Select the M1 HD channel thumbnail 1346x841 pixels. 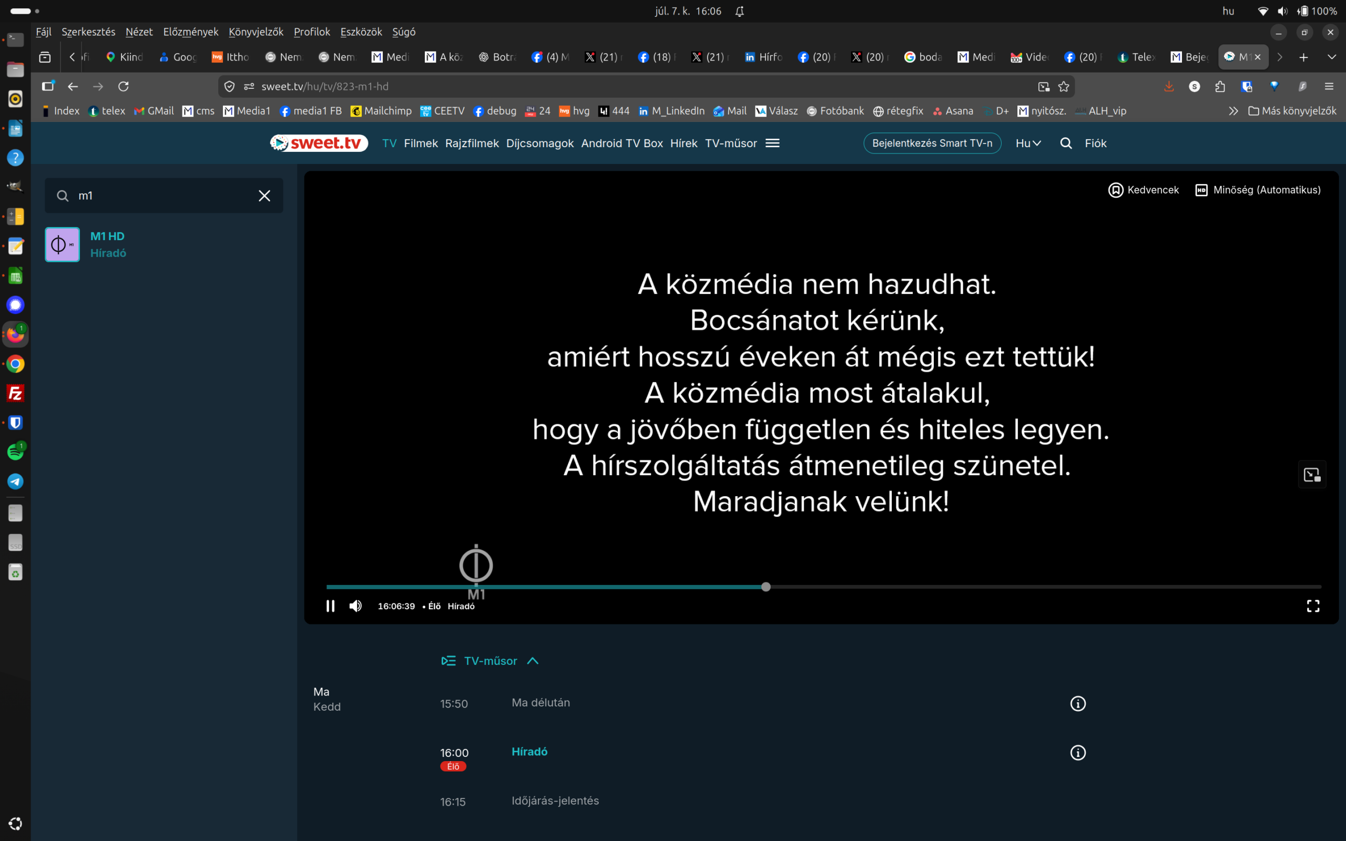62,244
